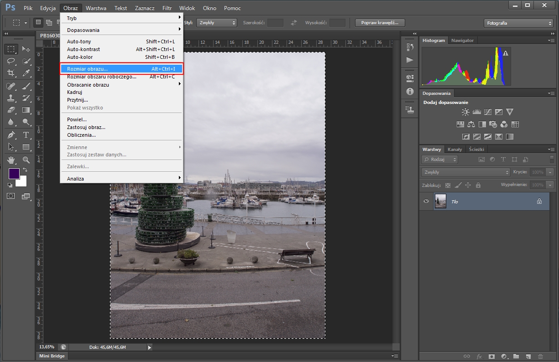Toggle lock transparent pixels in Zablokuj row
This screenshot has height=362, width=559.
[x=448, y=185]
